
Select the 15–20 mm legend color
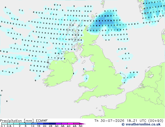41,124
